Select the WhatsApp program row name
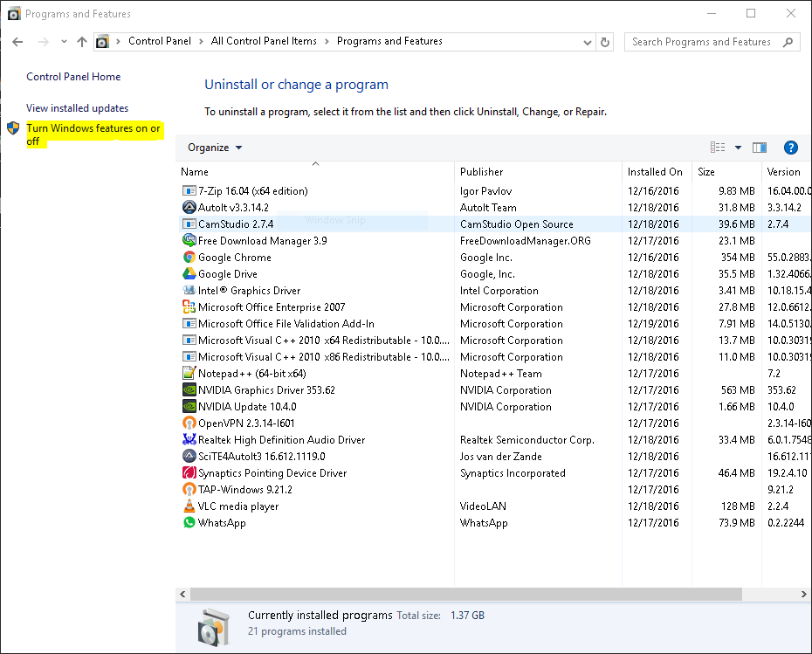 click(x=222, y=523)
